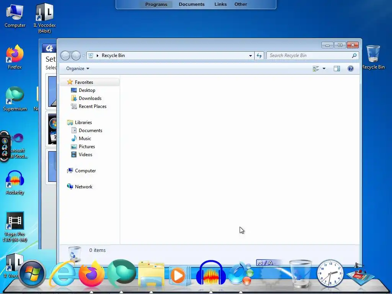Open Desktop under Favorites
This screenshot has height=294, width=392.
(x=87, y=90)
